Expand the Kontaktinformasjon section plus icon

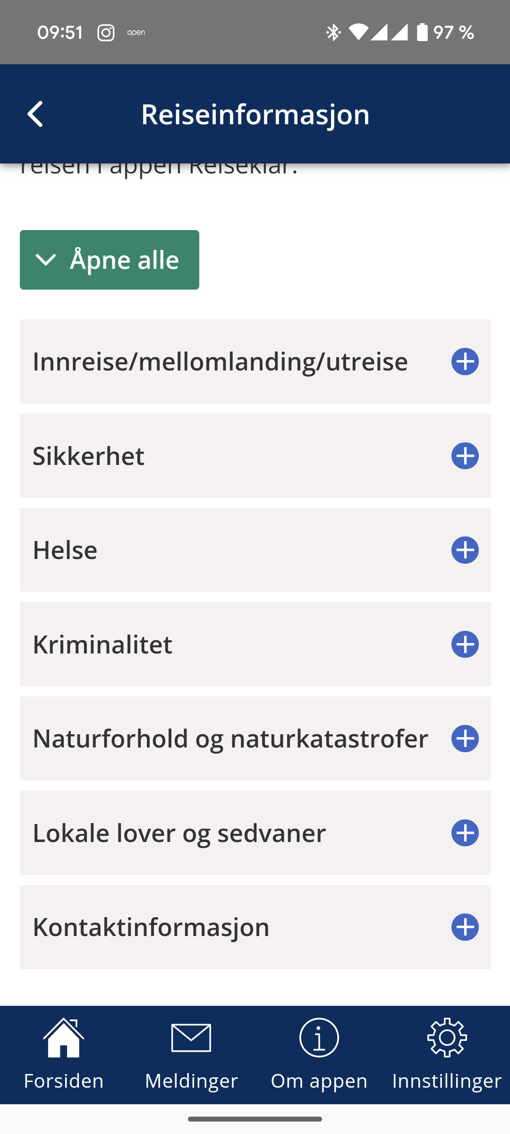click(x=465, y=927)
